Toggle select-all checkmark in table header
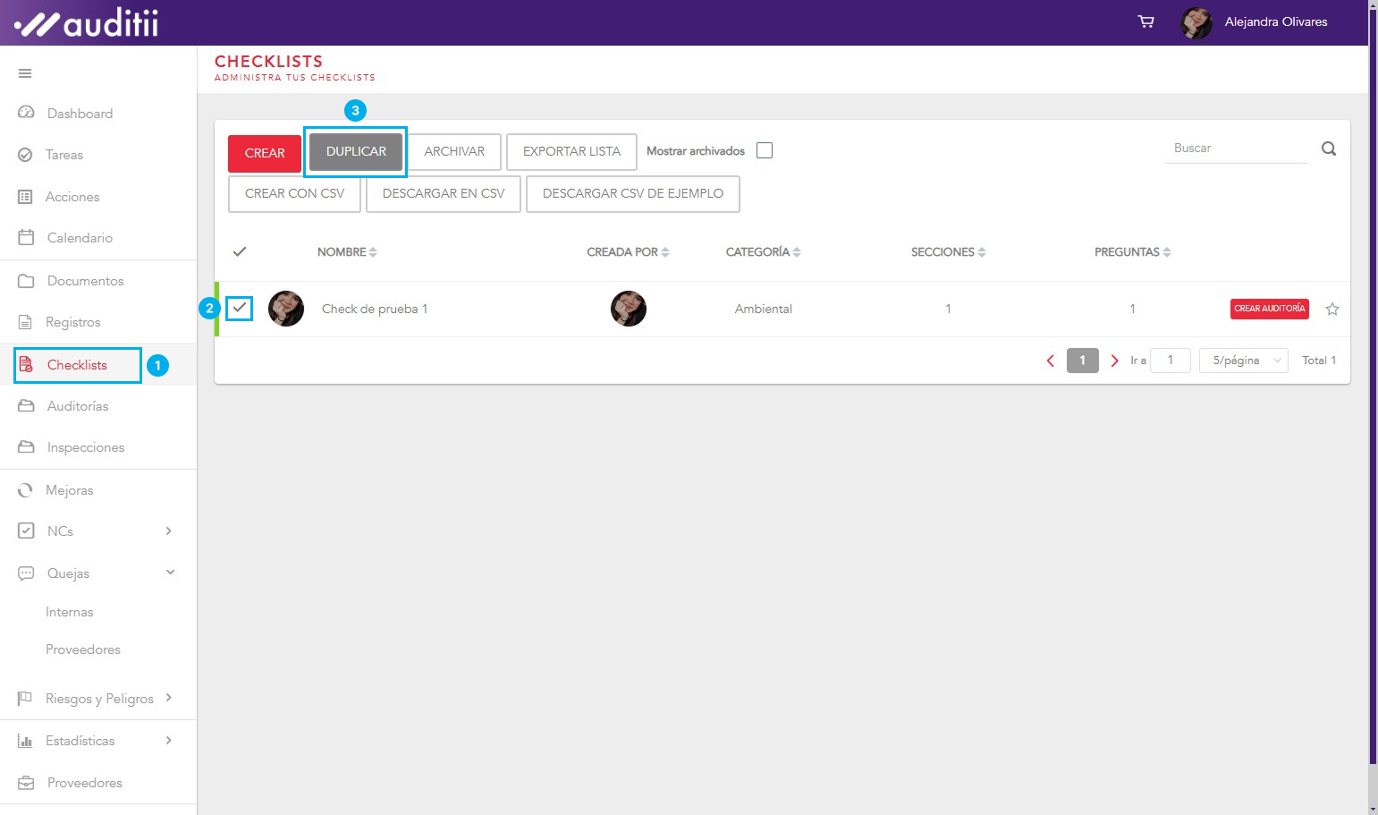This screenshot has width=1378, height=815. point(240,252)
